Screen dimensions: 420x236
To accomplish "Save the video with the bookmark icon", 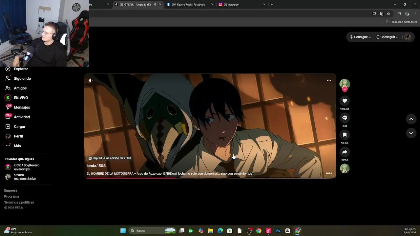I will (345, 135).
